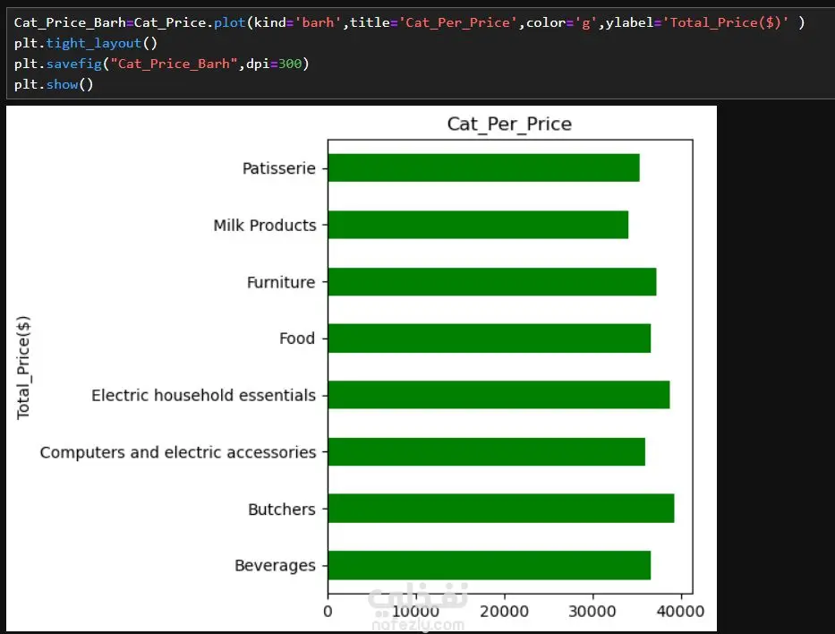
Task: Click the plt.show() code line
Action: 54,85
